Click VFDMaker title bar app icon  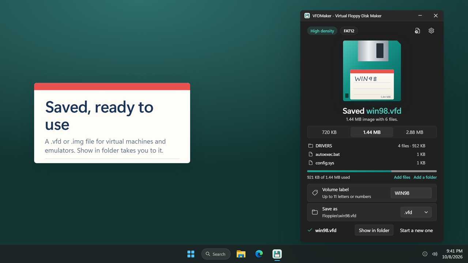tap(307, 16)
